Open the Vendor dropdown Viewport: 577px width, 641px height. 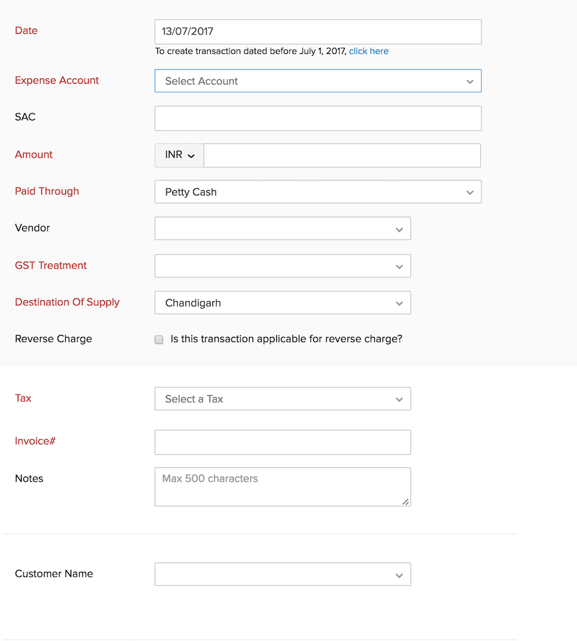tap(275, 229)
